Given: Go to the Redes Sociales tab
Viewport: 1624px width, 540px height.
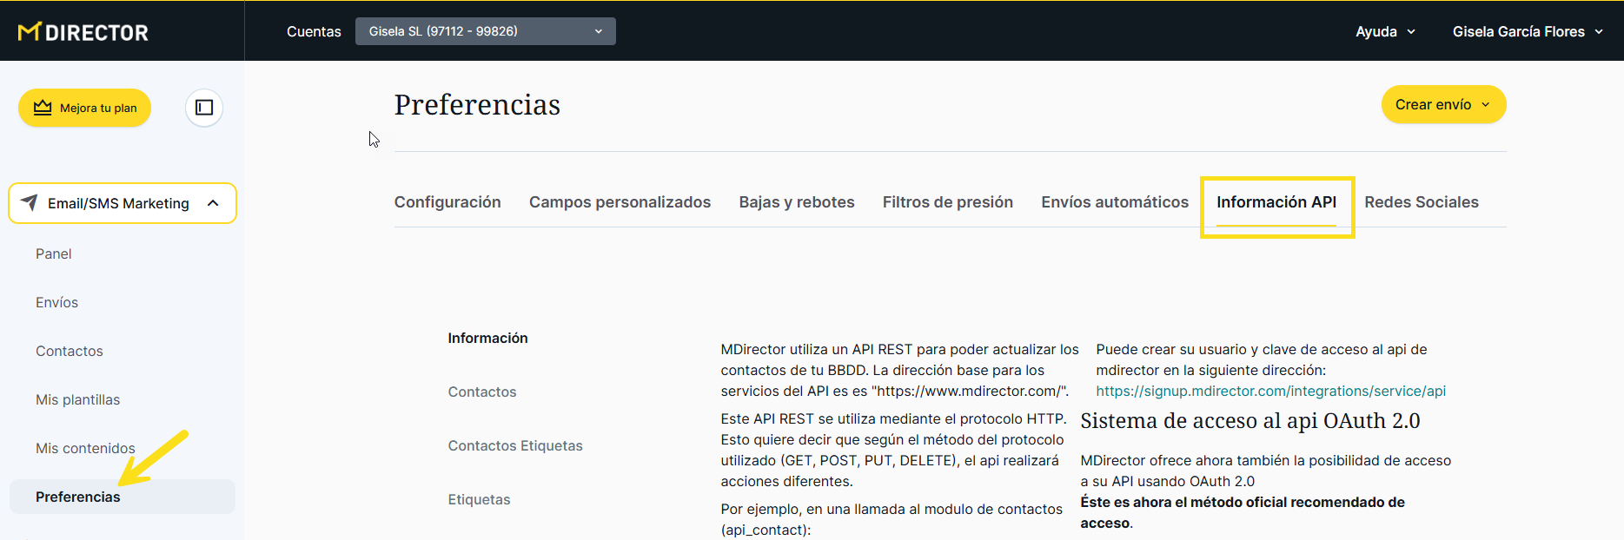Looking at the screenshot, I should coord(1421,202).
